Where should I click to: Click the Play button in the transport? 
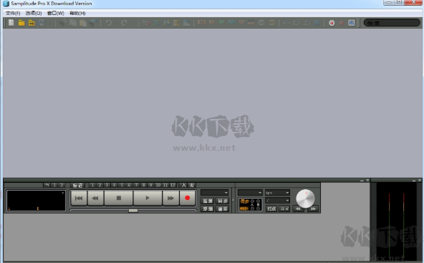coord(148,198)
